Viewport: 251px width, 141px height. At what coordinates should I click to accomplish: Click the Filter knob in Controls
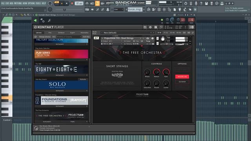coord(166,72)
